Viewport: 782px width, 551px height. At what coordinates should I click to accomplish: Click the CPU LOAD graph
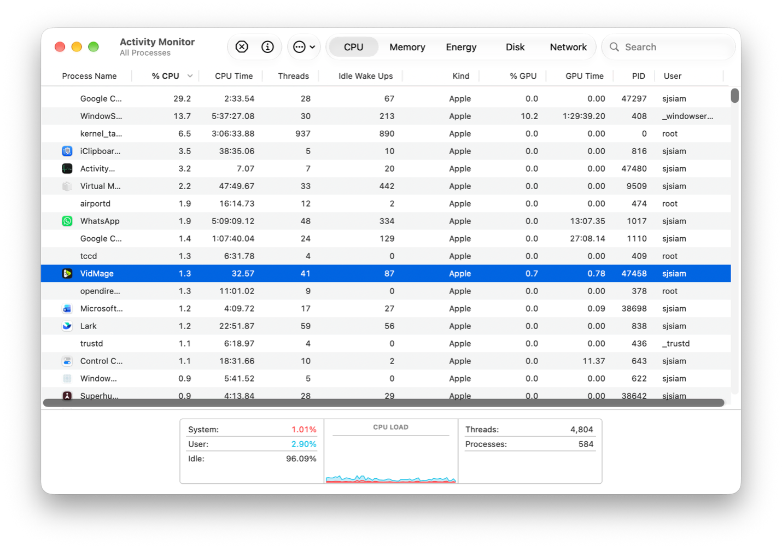point(391,452)
